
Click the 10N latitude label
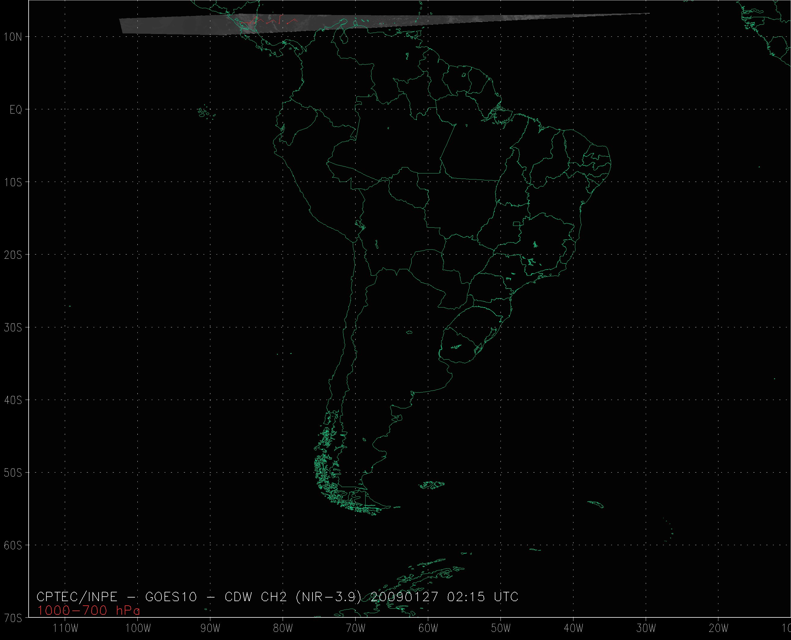pos(13,37)
